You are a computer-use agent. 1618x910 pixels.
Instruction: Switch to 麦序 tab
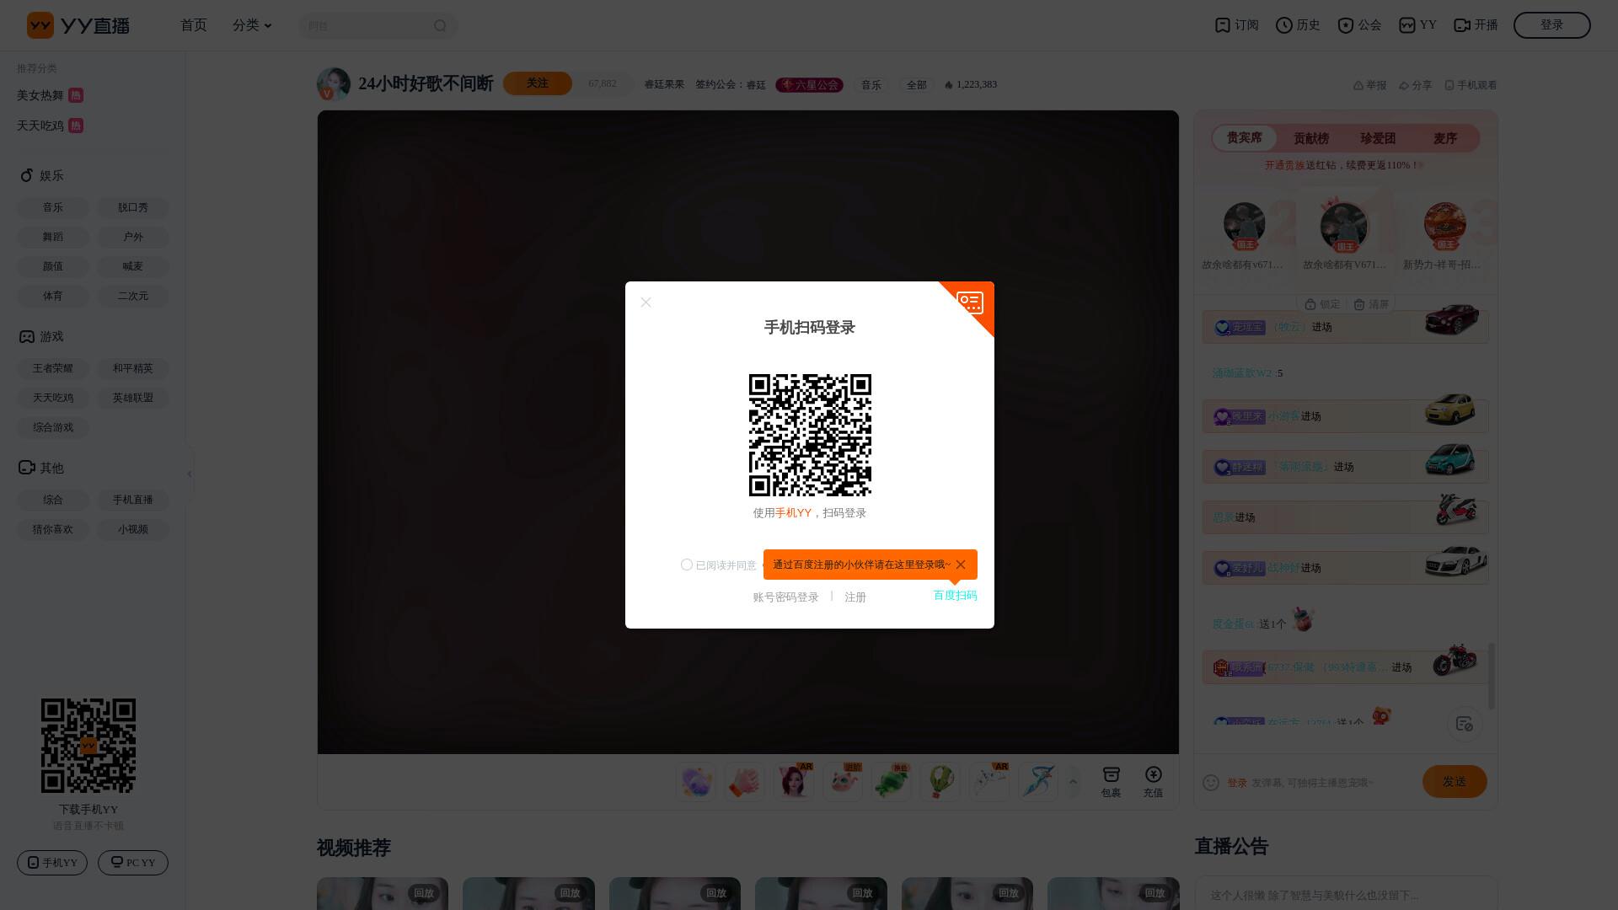1445,138
